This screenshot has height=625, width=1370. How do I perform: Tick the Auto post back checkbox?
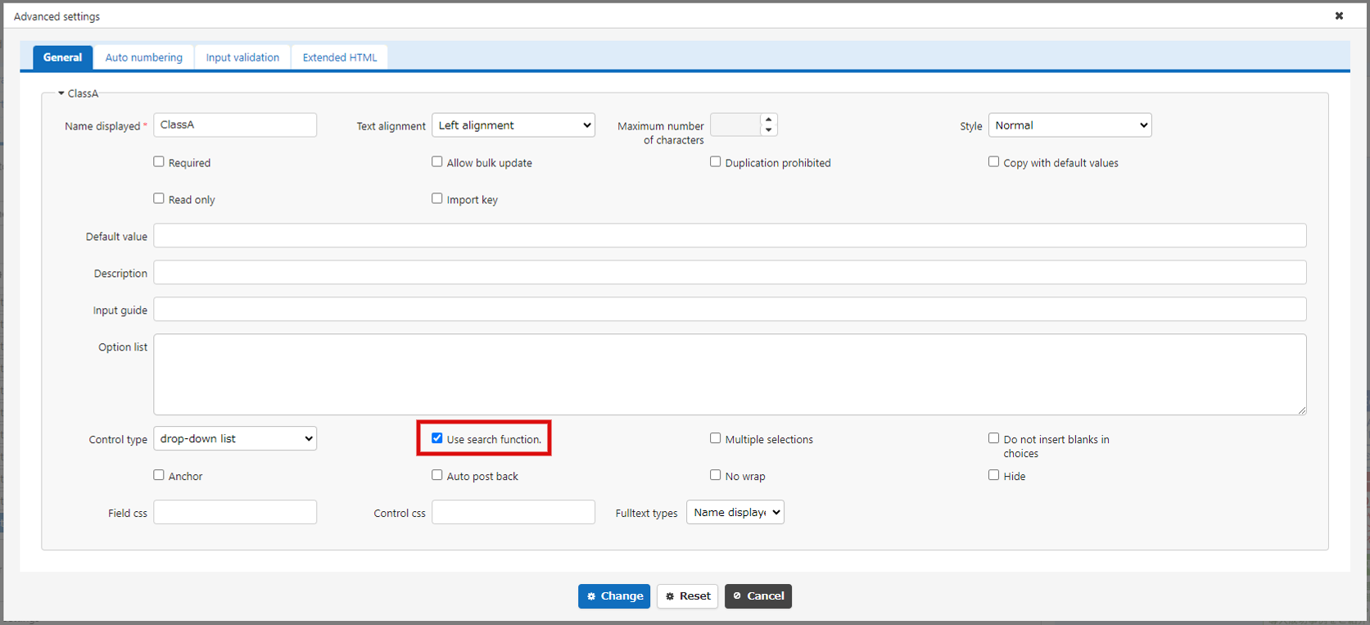[x=437, y=475]
